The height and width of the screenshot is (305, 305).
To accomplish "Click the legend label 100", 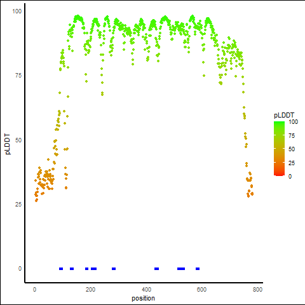I will coord(293,122).
